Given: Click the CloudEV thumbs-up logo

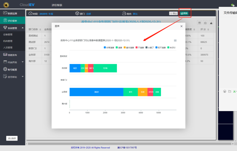Looking at the screenshot, I should tap(6, 5).
